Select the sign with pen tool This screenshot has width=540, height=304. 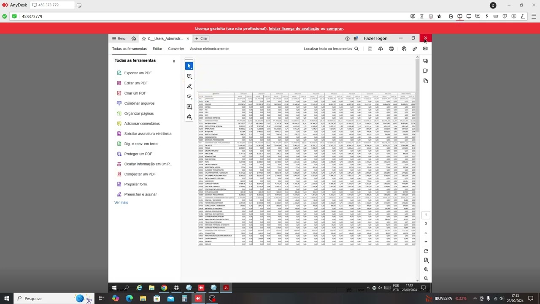tap(189, 117)
